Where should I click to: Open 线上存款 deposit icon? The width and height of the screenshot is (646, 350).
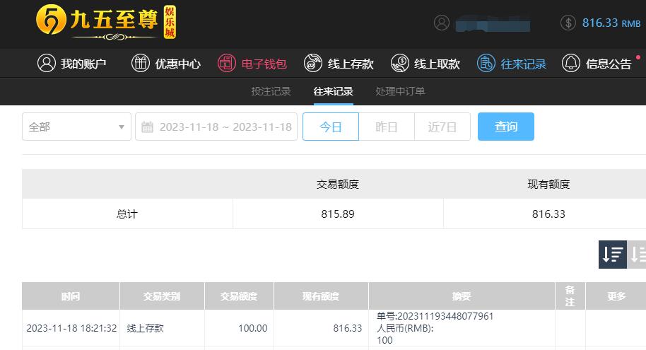tap(312, 63)
